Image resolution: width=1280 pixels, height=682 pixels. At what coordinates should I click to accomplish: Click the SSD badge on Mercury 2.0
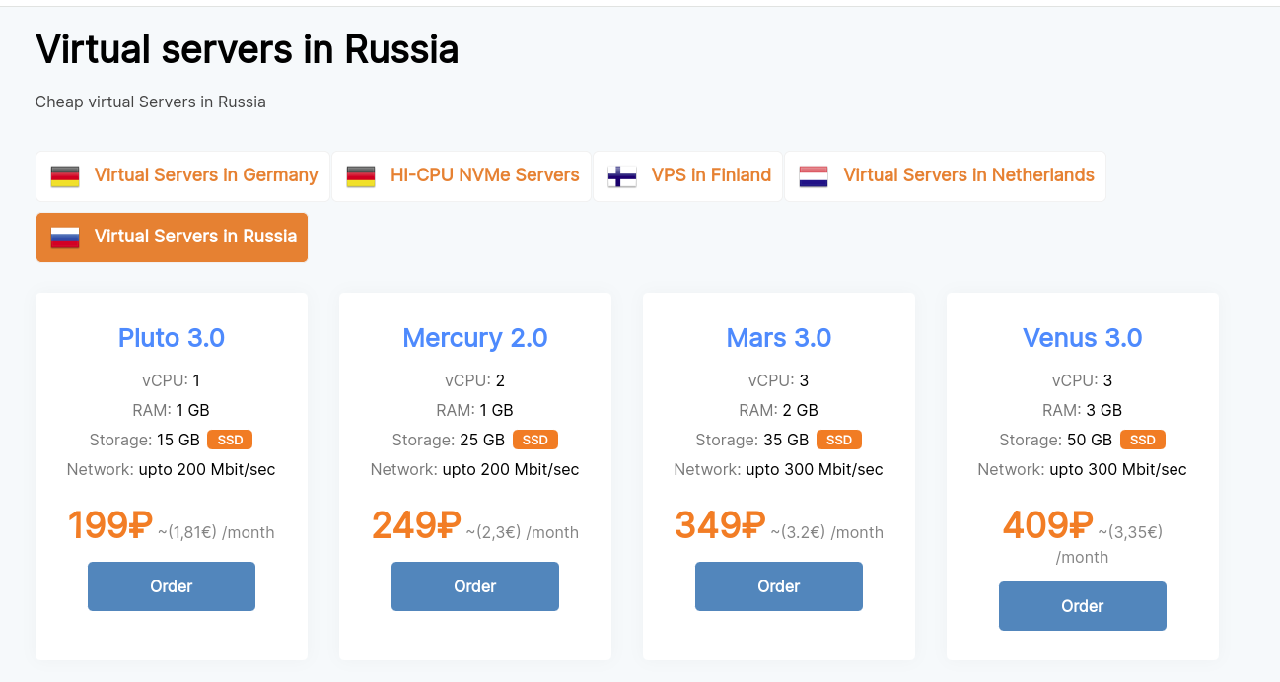(535, 440)
